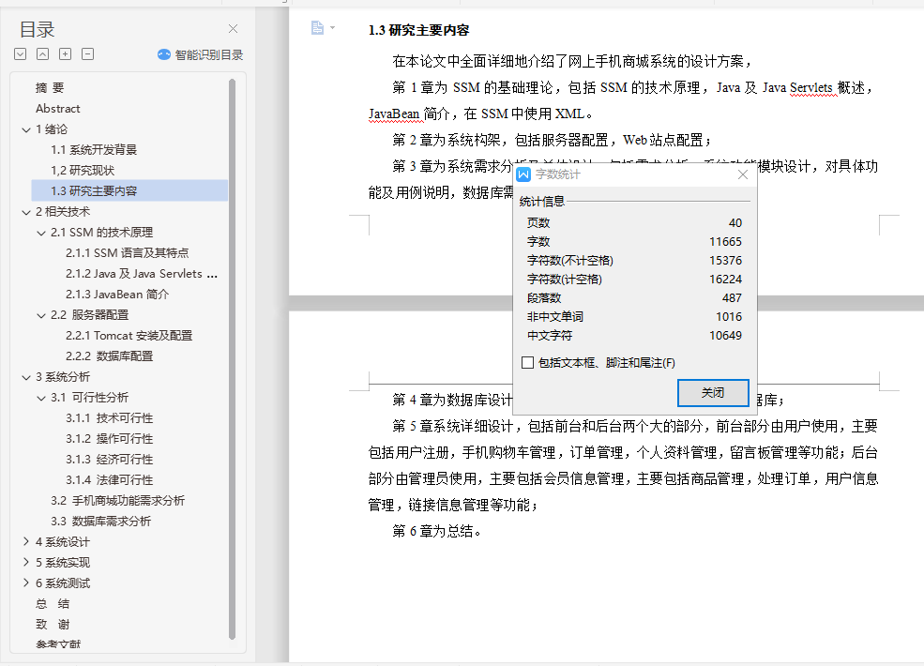Go to 1,2 研究现状 heading
The width and height of the screenshot is (924, 666).
click(x=83, y=171)
